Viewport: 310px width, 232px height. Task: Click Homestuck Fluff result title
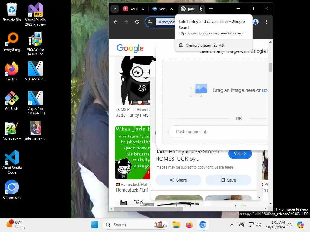click(133, 190)
